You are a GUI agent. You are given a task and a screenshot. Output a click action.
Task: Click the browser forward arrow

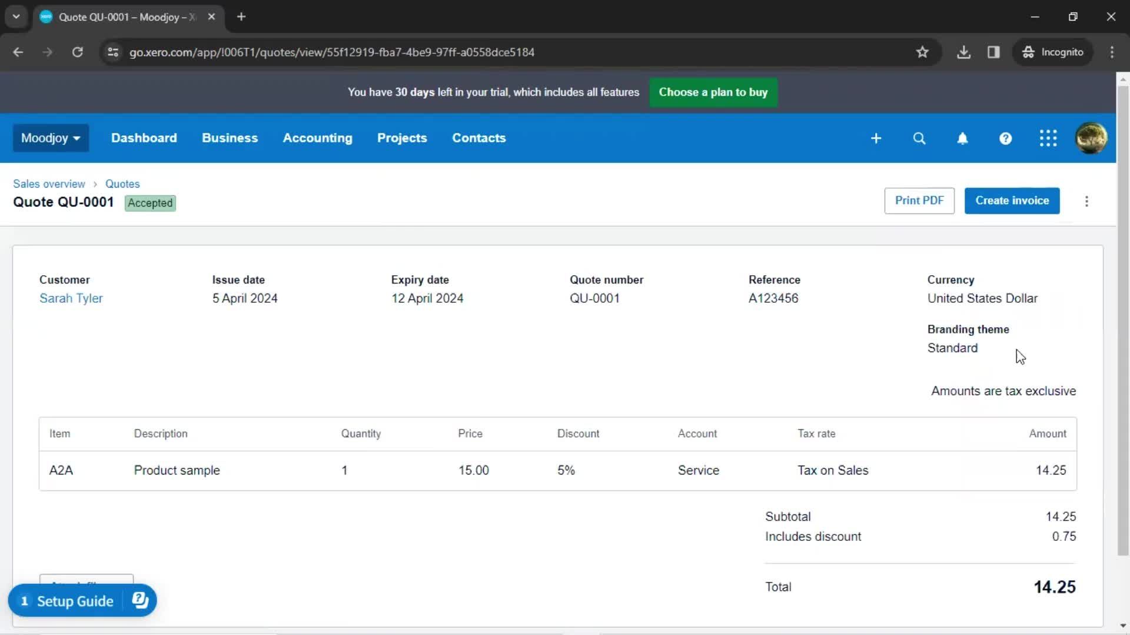pyautogui.click(x=48, y=52)
